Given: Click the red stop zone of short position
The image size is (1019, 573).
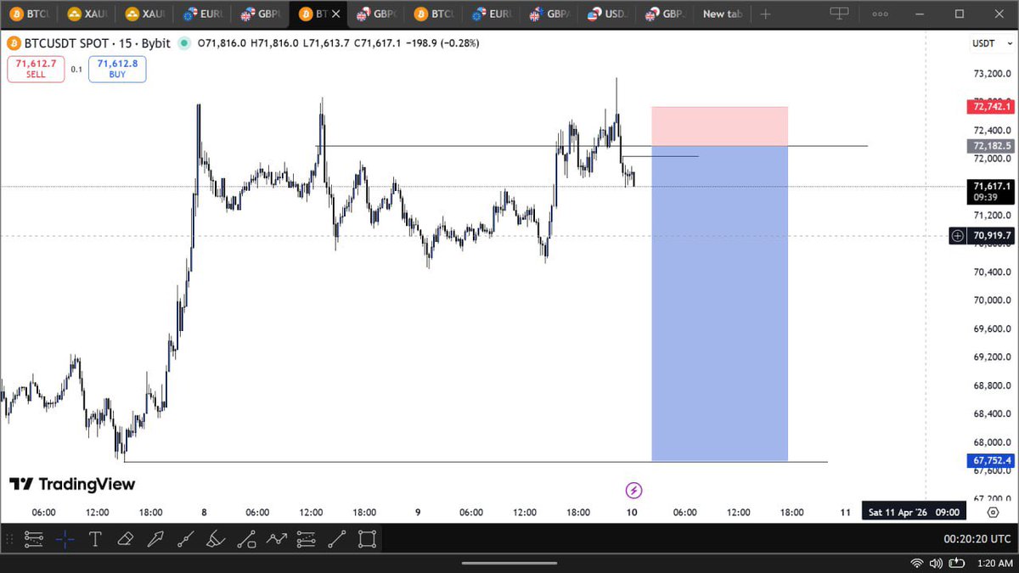Looking at the screenshot, I should click(x=719, y=126).
